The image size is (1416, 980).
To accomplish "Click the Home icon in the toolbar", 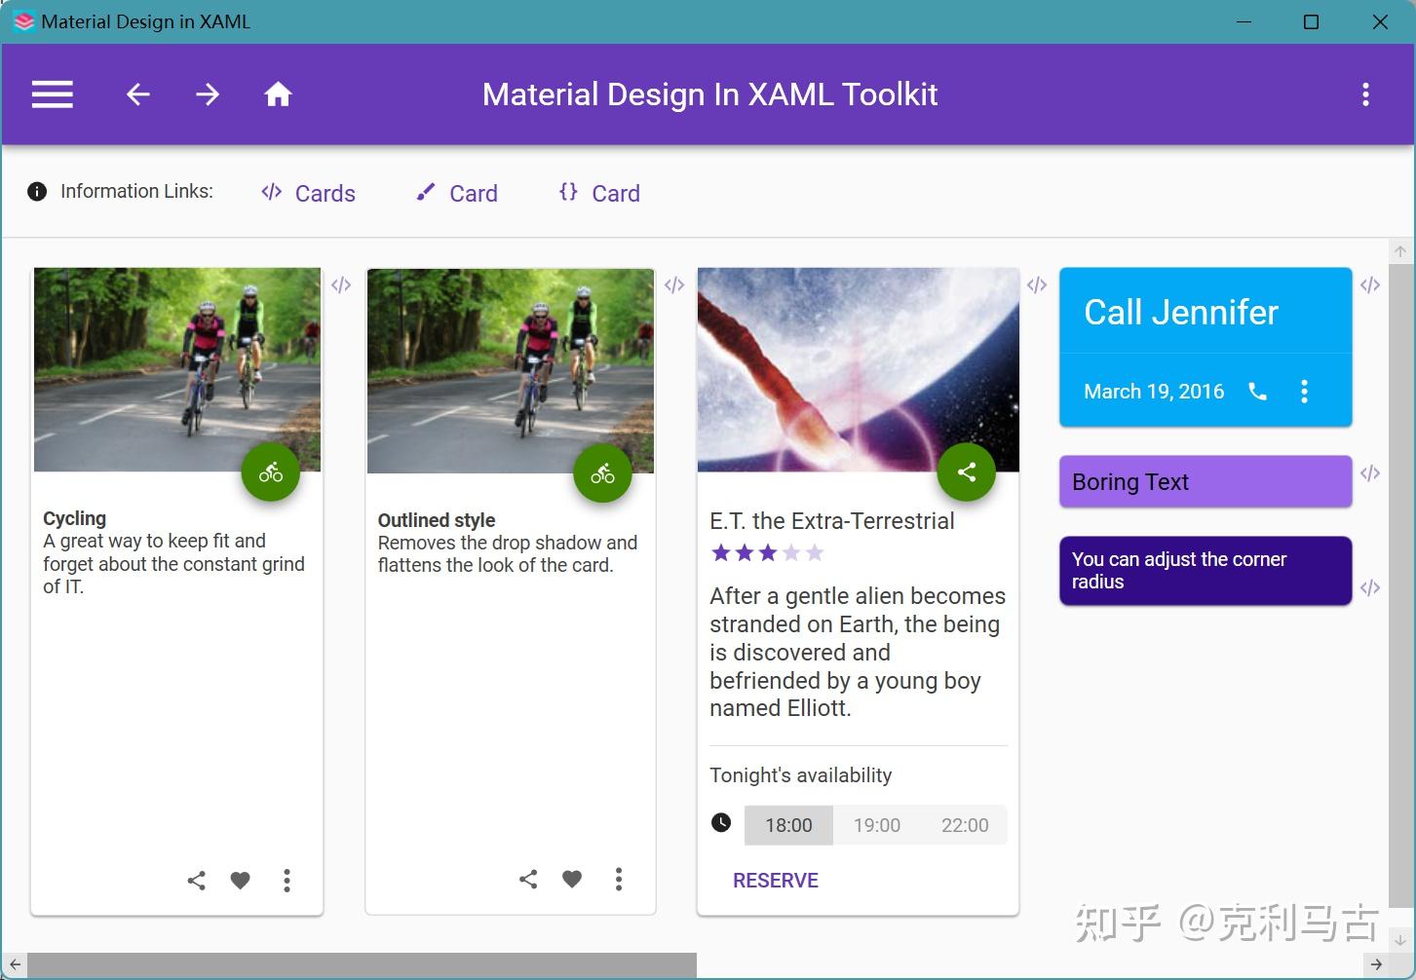I will coord(278,94).
